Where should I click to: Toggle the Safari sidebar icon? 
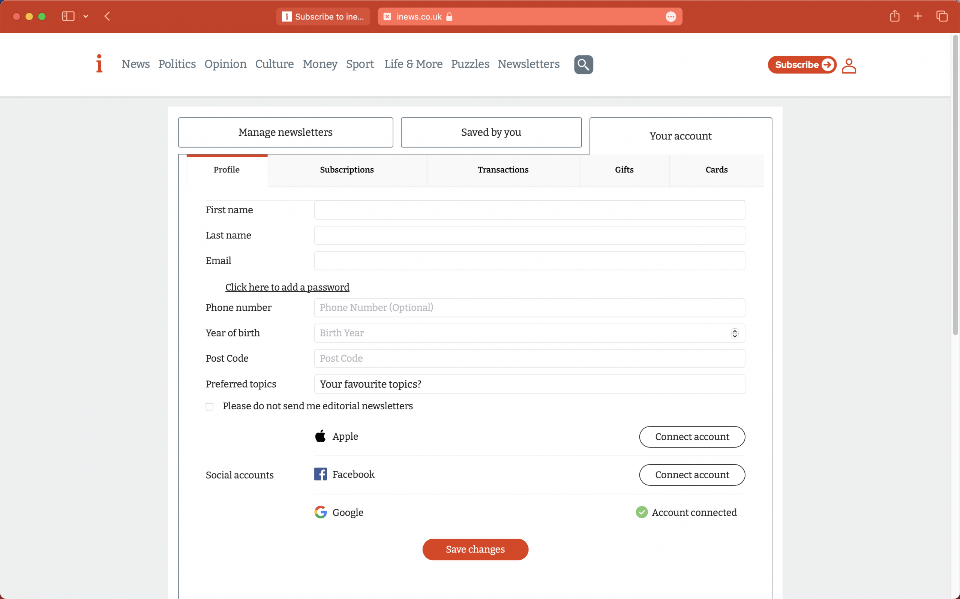tap(68, 16)
